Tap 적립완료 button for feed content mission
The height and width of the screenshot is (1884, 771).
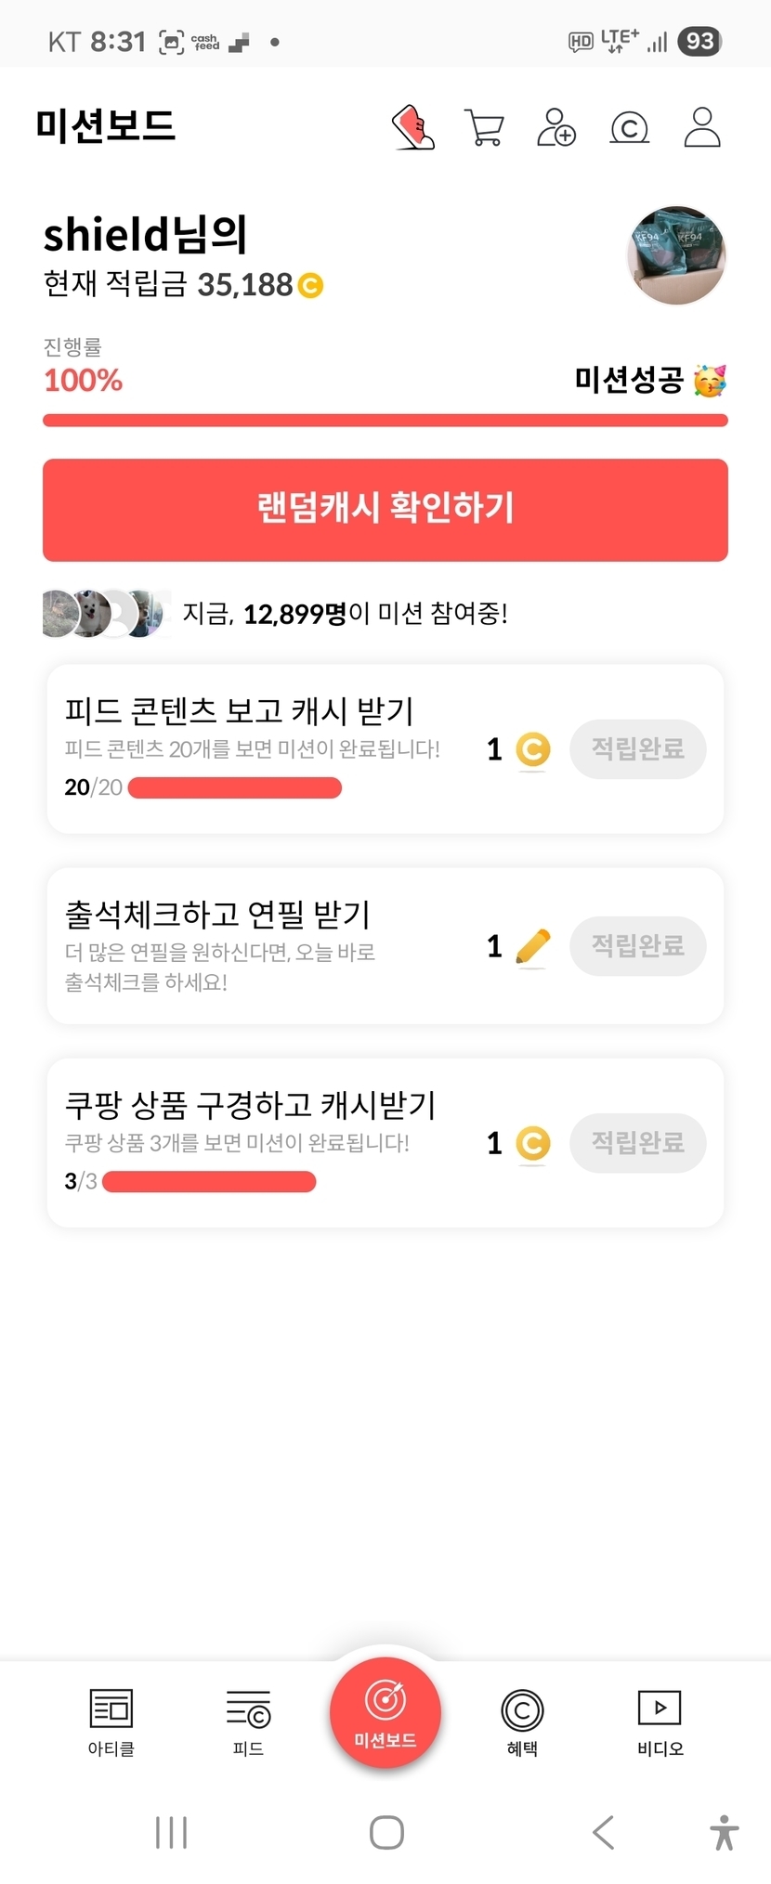click(x=637, y=748)
